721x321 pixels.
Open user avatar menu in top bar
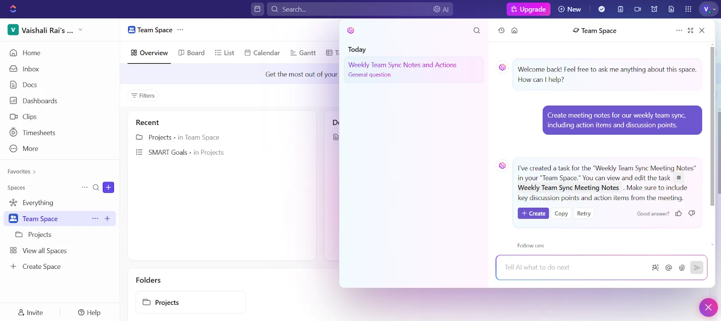pyautogui.click(x=708, y=9)
